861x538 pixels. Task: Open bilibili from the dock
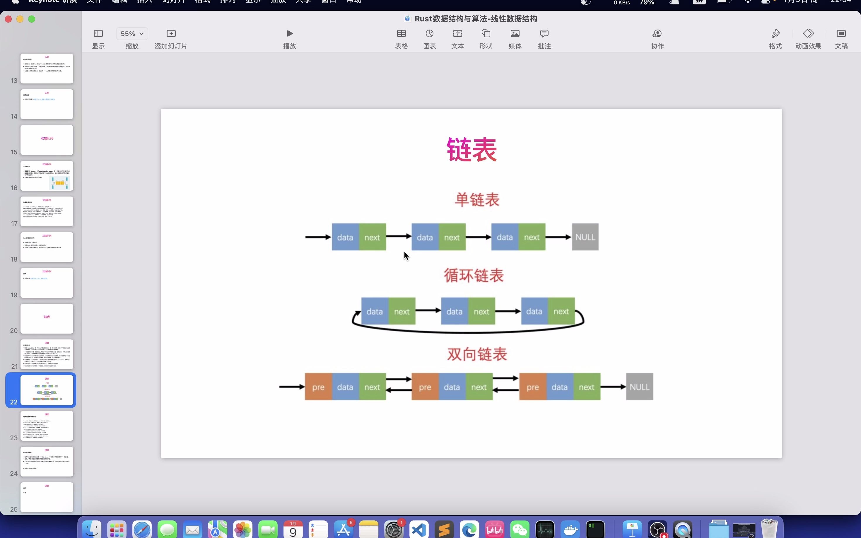(494, 529)
